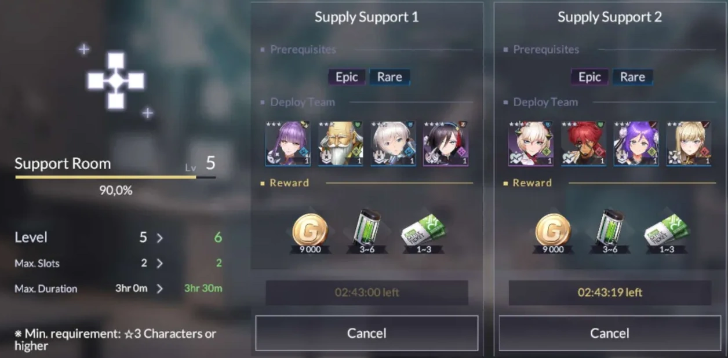The width and height of the screenshot is (728, 358).
Task: Select the black-haired four-star character portrait
Action: (x=445, y=144)
